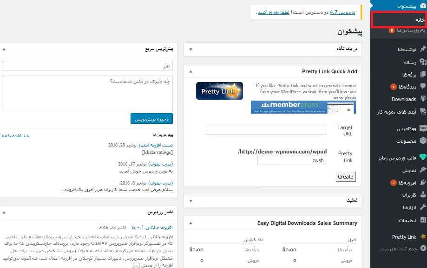This screenshot has height=268, width=427.
Task: Click the نوشته‌ها pushpin icon
Action: point(423,49)
